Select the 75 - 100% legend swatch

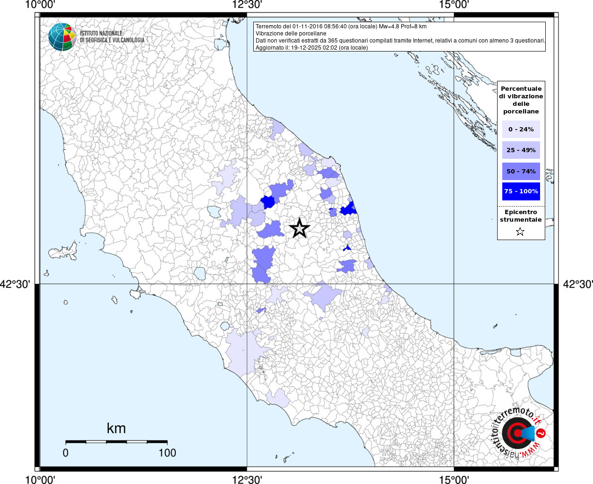click(521, 191)
